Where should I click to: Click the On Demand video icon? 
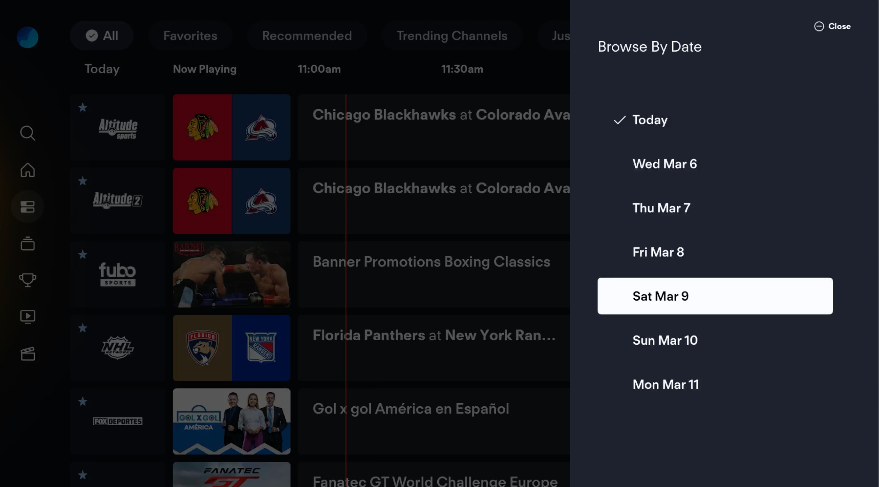coord(28,317)
